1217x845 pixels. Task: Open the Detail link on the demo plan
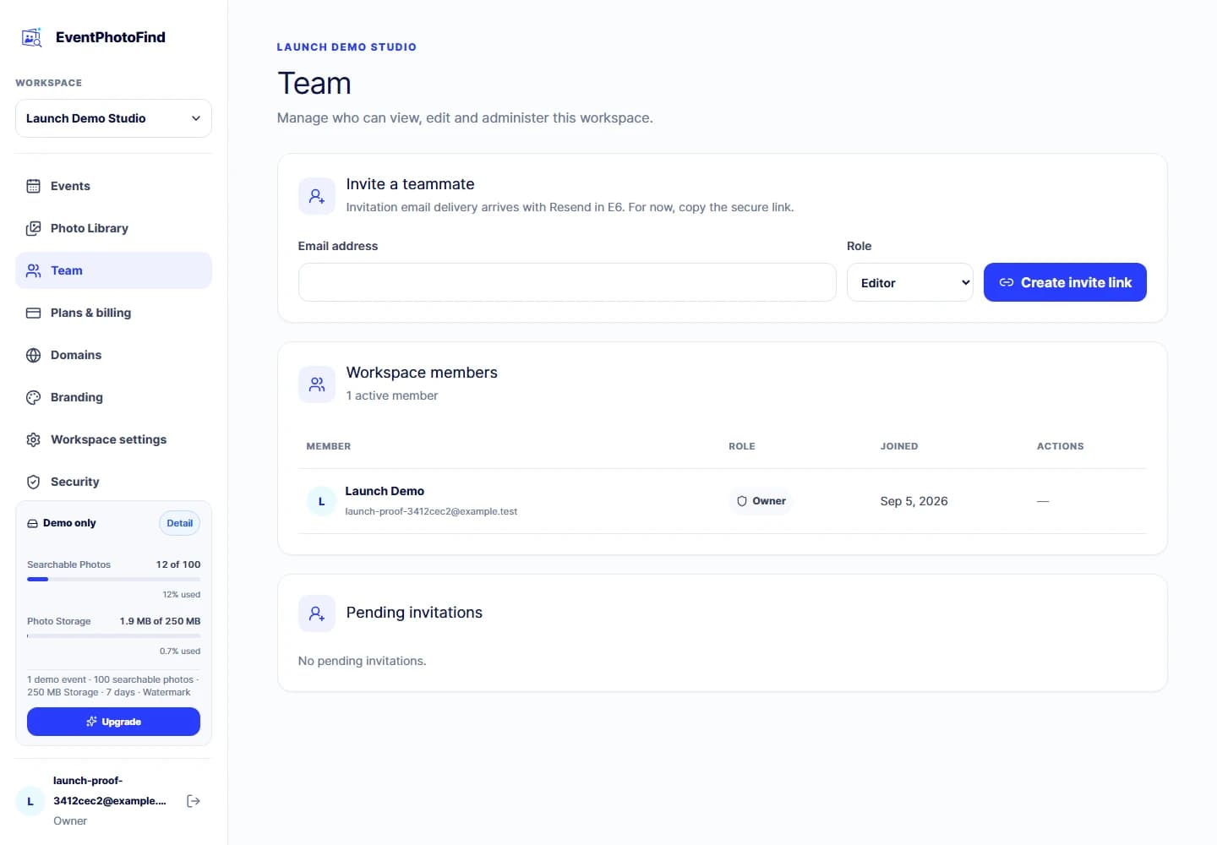click(179, 523)
